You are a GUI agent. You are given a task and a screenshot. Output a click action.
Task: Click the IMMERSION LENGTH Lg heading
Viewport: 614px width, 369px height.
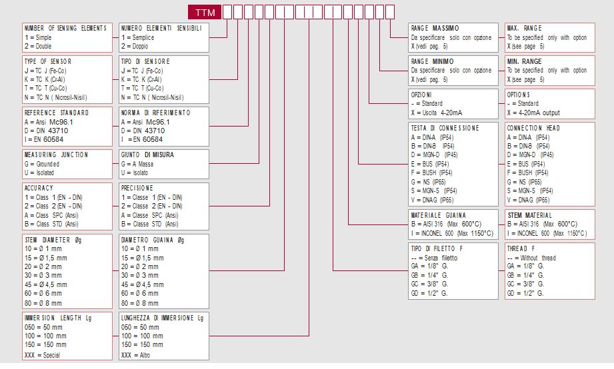point(58,318)
